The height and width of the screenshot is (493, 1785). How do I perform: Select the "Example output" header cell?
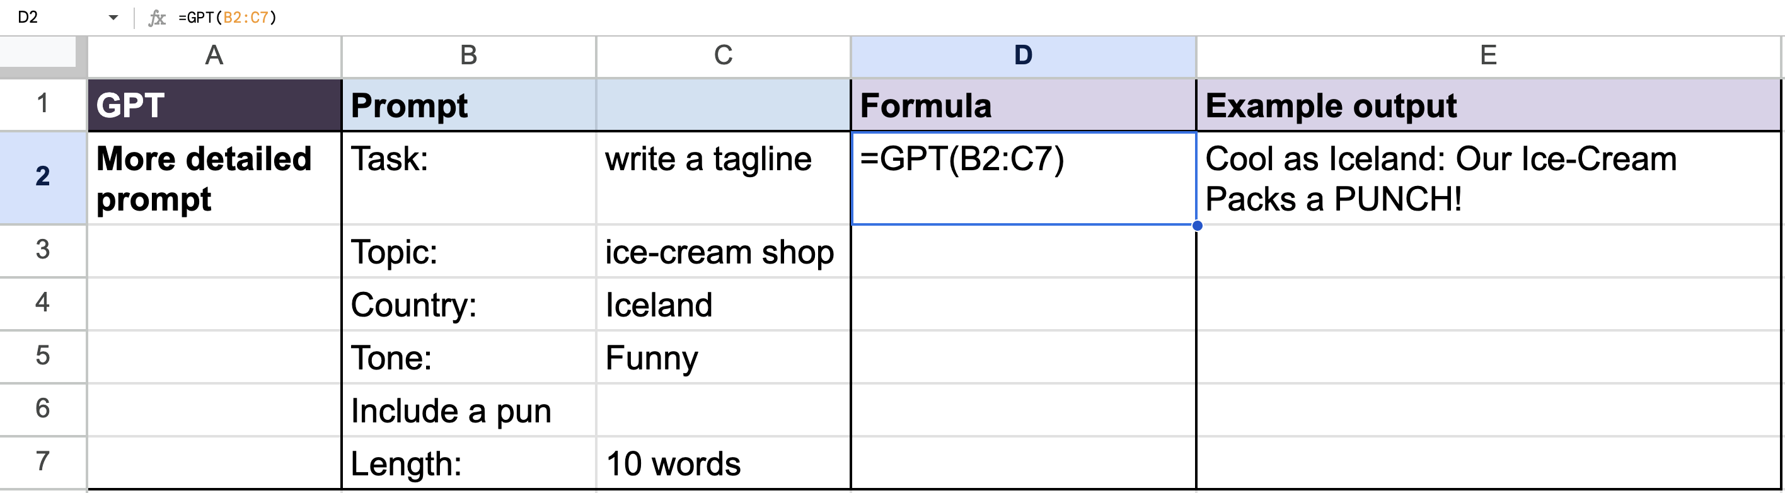click(1487, 105)
